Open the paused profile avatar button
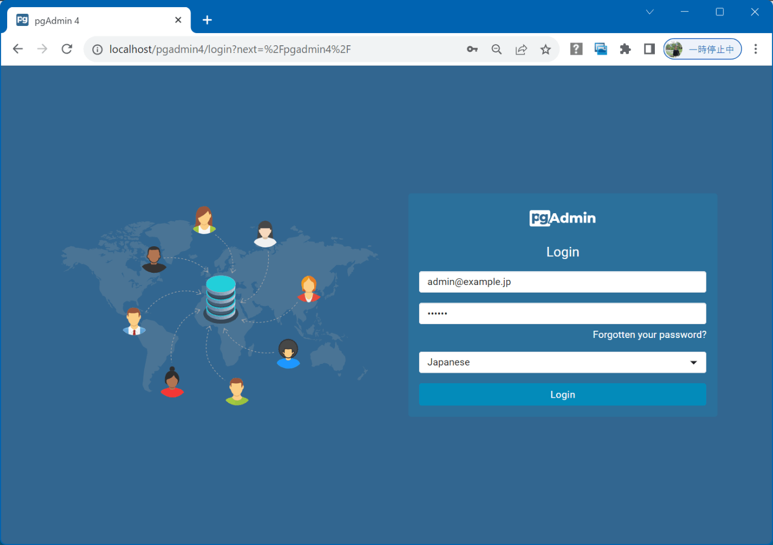Screen dimensions: 773x545 702,49
